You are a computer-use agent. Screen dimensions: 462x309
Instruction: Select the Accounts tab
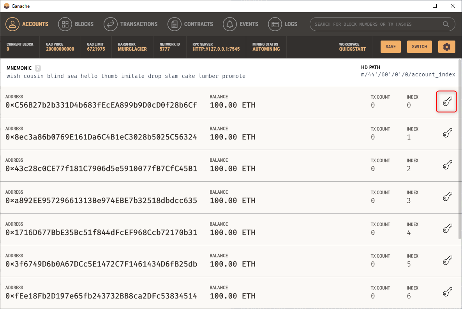(27, 24)
